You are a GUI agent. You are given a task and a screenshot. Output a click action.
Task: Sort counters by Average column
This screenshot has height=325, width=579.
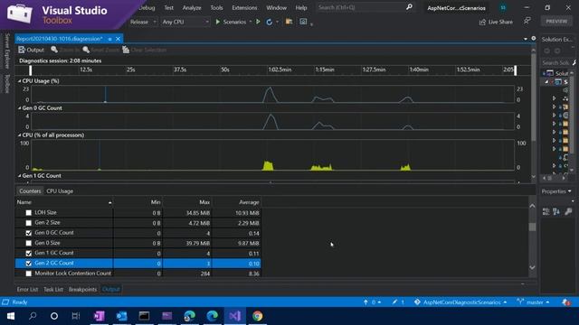tap(237, 202)
